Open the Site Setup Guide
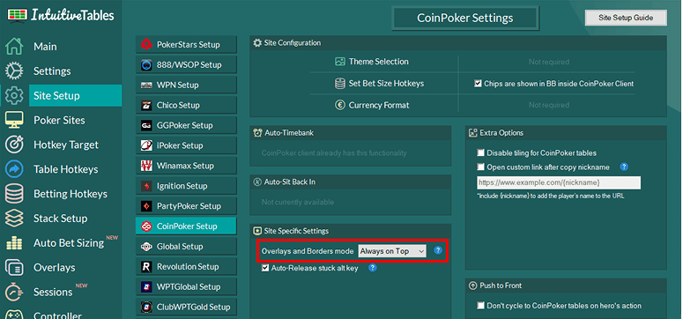This screenshot has width=683, height=319. point(626,18)
